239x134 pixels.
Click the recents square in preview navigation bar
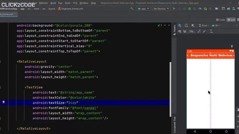226,131
